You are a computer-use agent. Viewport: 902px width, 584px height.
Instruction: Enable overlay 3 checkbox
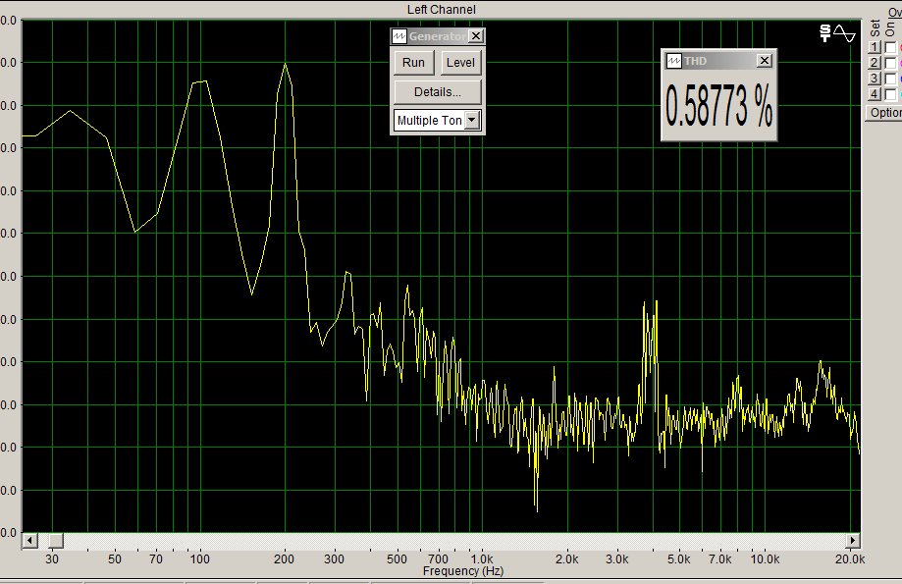[x=890, y=79]
